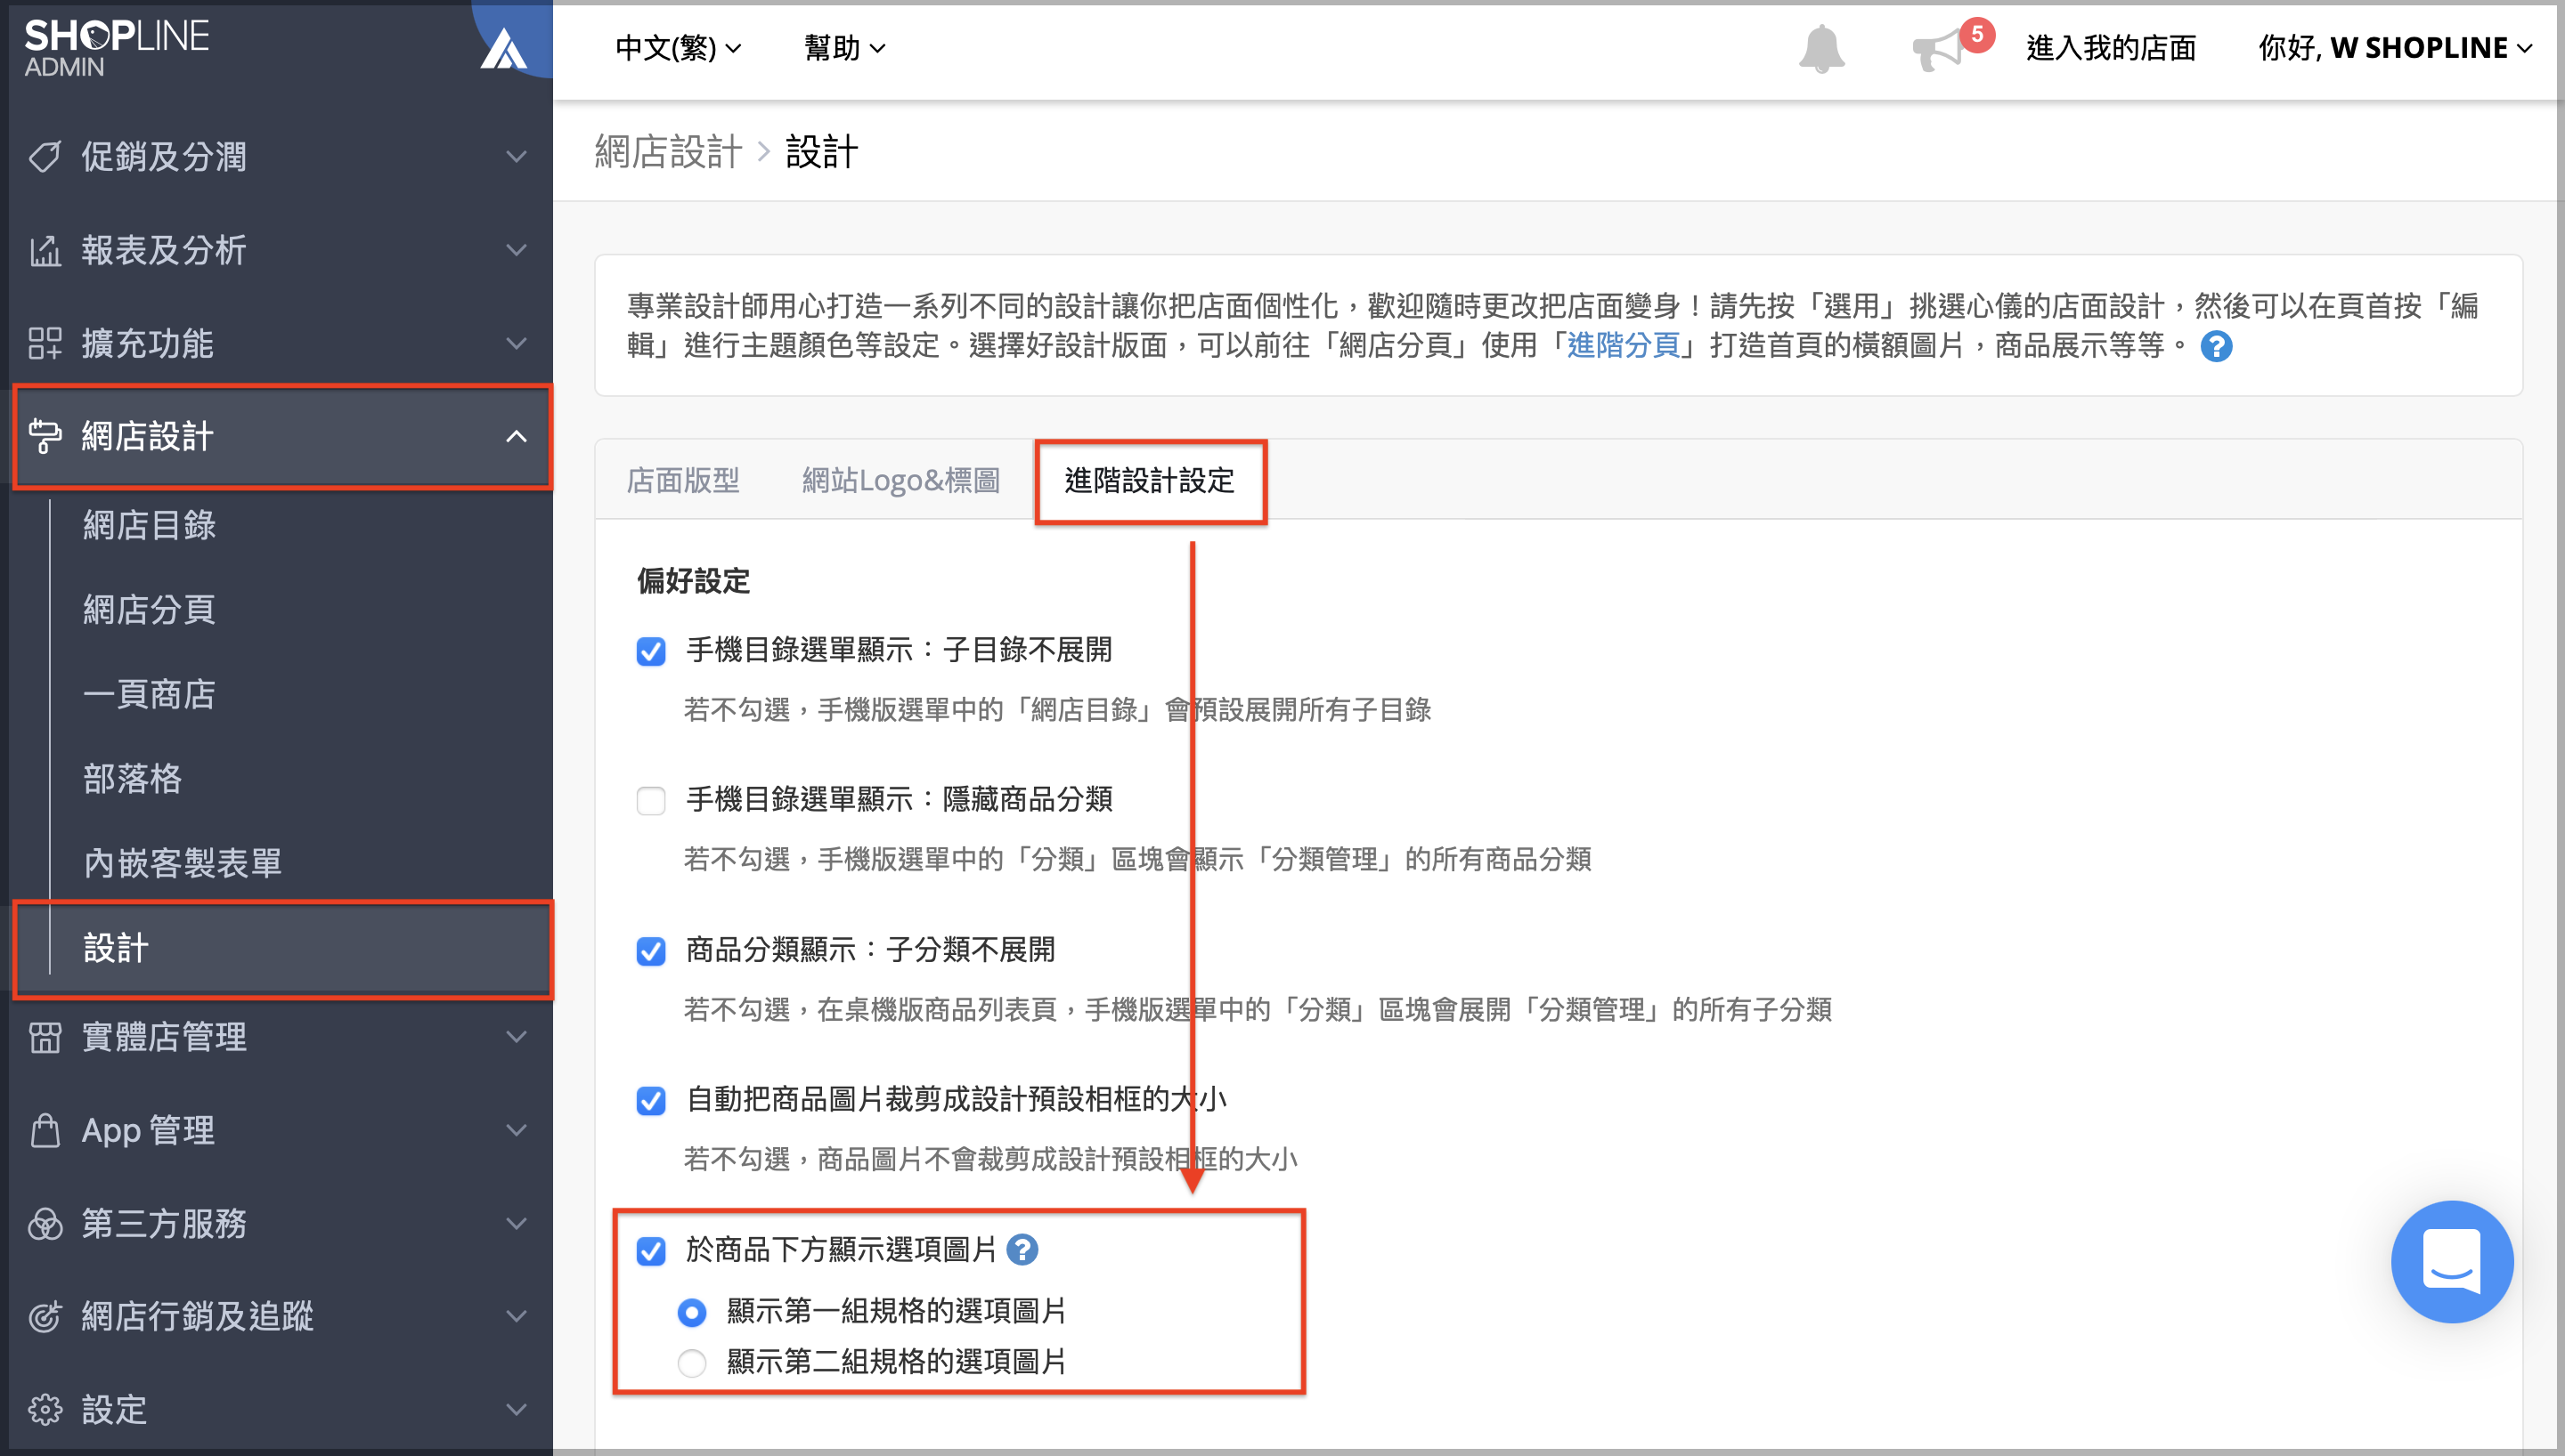Click the 促銷及分潤 tag icon
Viewport: 2565px width, 1456px height.
pyautogui.click(x=45, y=157)
